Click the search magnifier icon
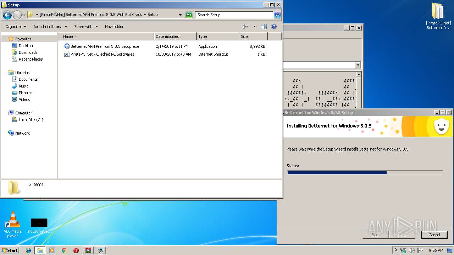The width and height of the screenshot is (454, 255). [277, 15]
